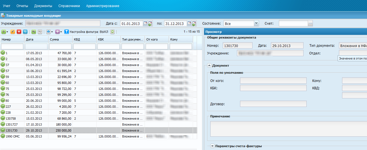367x150 pixels.
Task: Click the status icon of row 227
Action: tap(3, 106)
